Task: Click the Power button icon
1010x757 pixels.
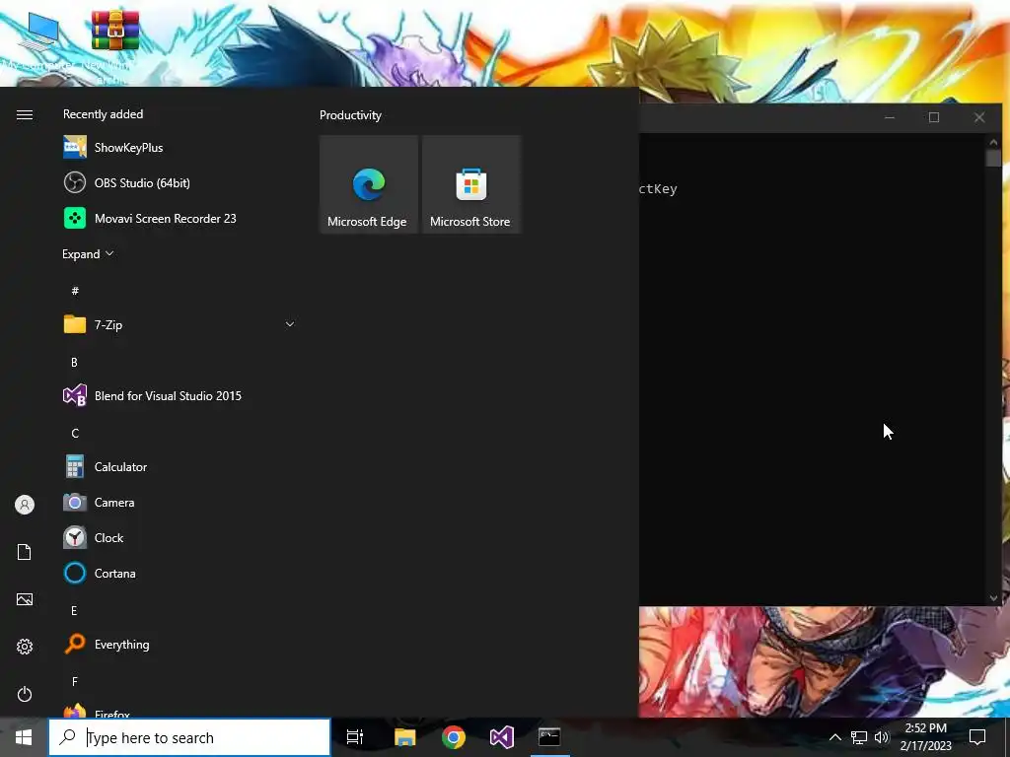Action: [x=25, y=694]
